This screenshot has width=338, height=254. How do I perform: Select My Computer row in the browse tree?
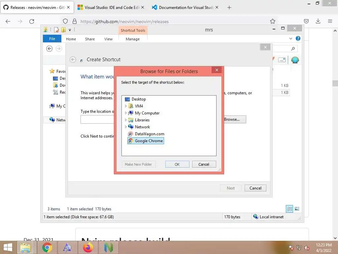coord(144,113)
